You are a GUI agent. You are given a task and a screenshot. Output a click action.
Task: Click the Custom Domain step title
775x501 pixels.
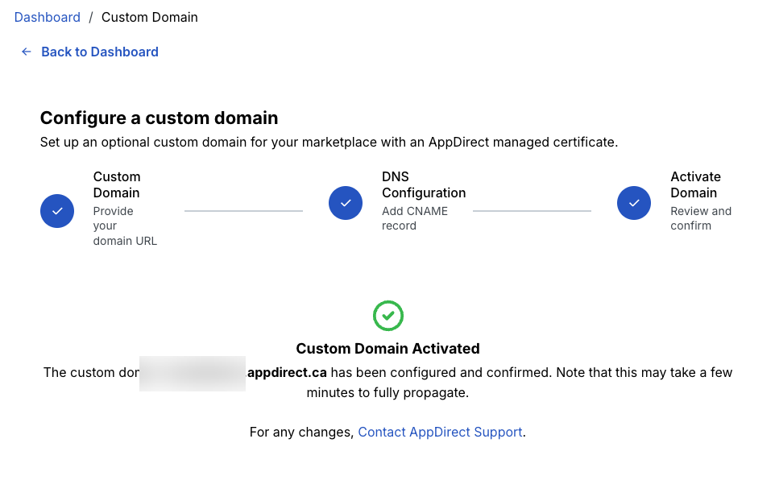117,184
